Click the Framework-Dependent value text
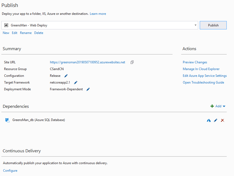 click(66, 89)
